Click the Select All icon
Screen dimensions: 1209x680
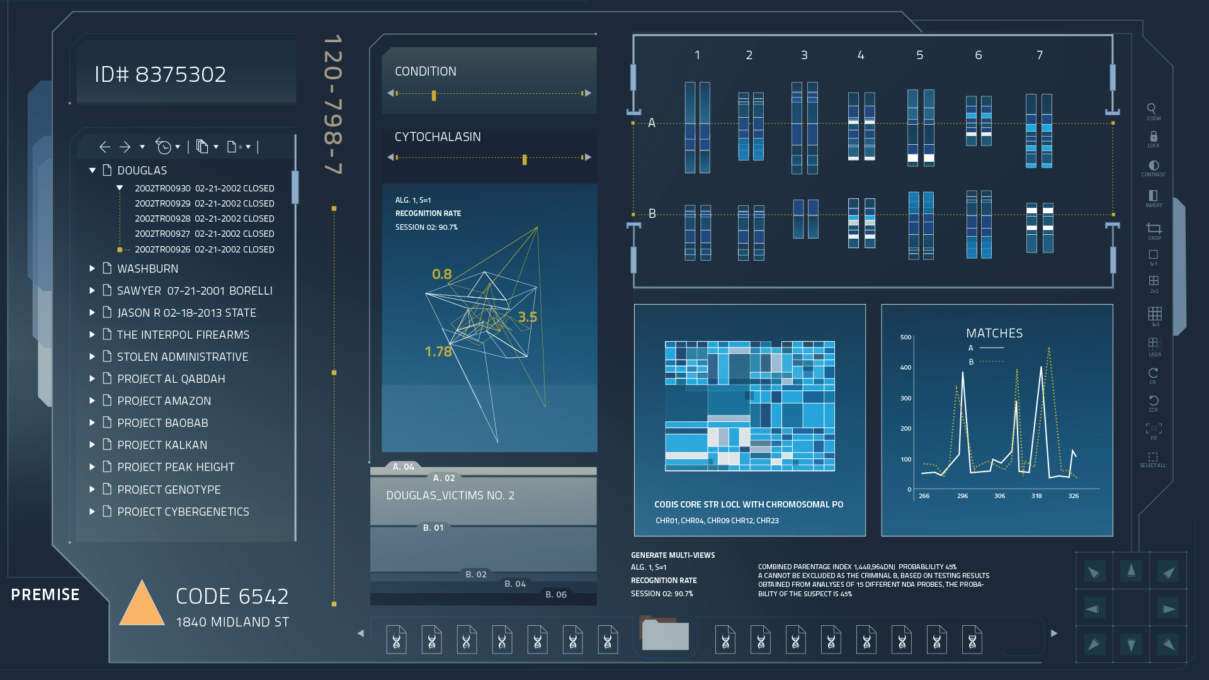(1153, 457)
